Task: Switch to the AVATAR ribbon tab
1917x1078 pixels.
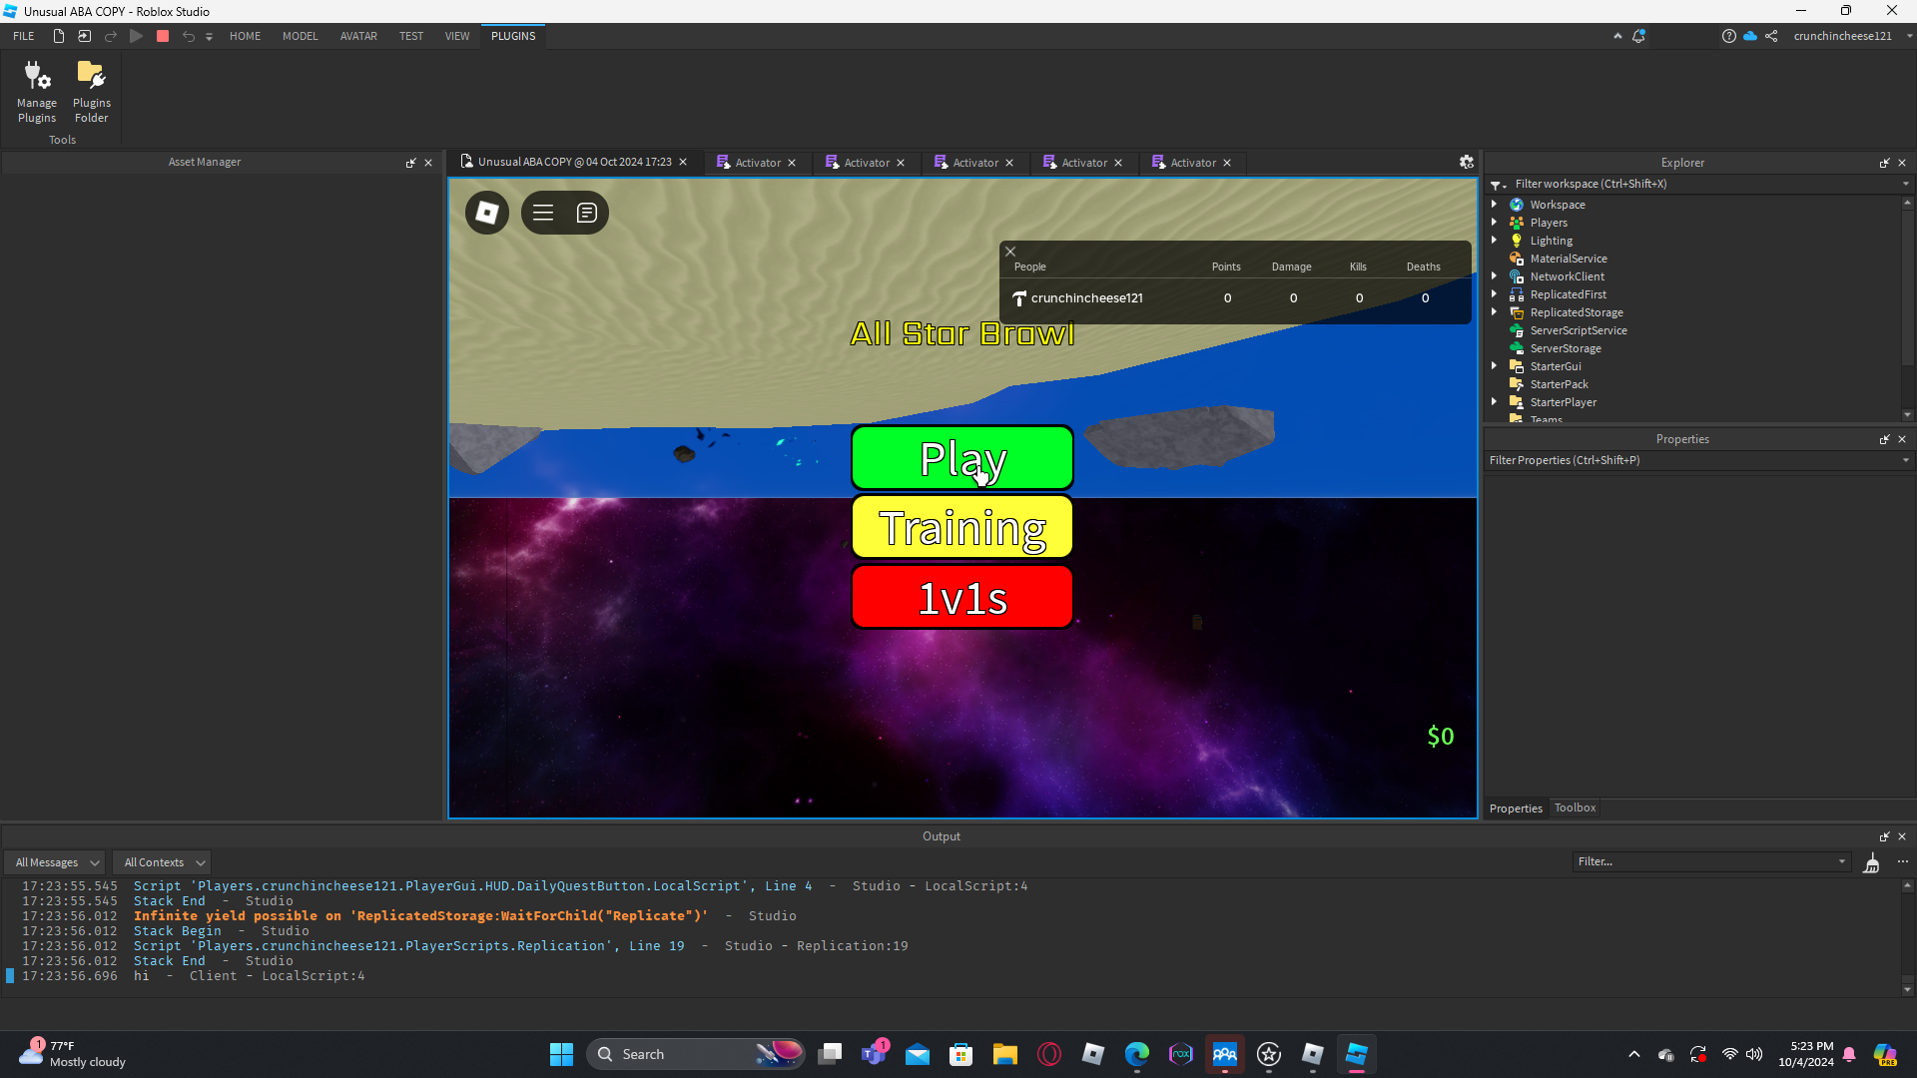Action: point(358,36)
